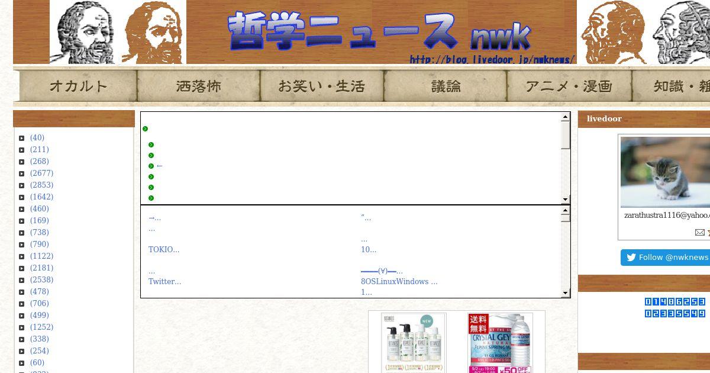The height and width of the screenshot is (373, 710).
Task: Open the オカルト navigation tab
Action: coord(78,86)
